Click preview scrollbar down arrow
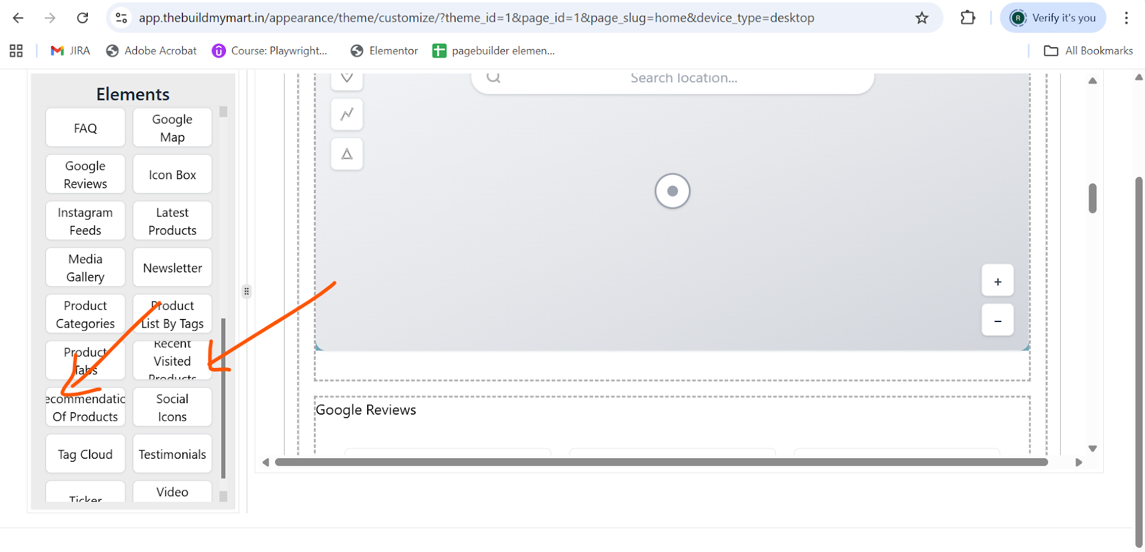 (1093, 448)
